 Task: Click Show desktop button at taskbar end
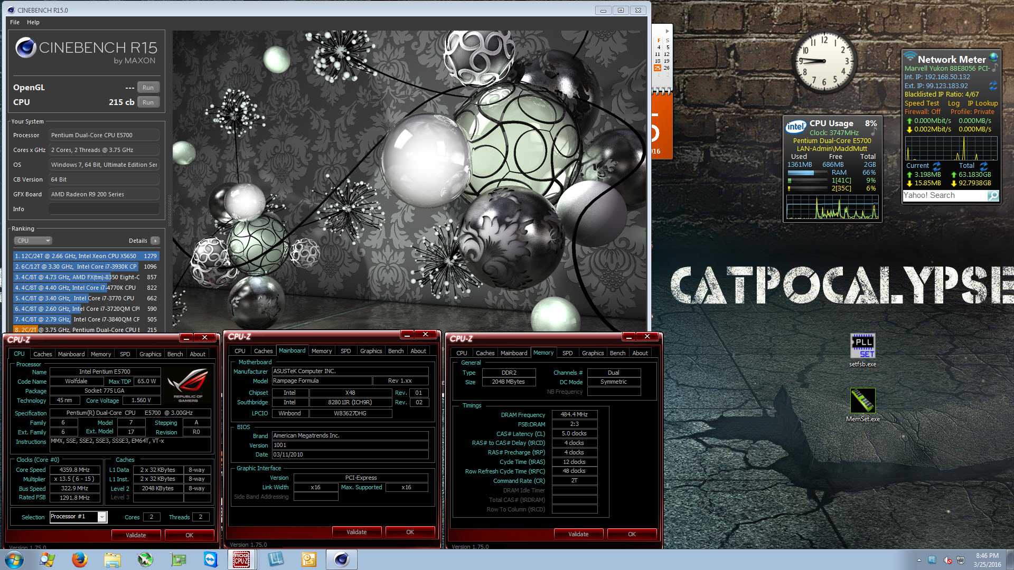point(1010,559)
